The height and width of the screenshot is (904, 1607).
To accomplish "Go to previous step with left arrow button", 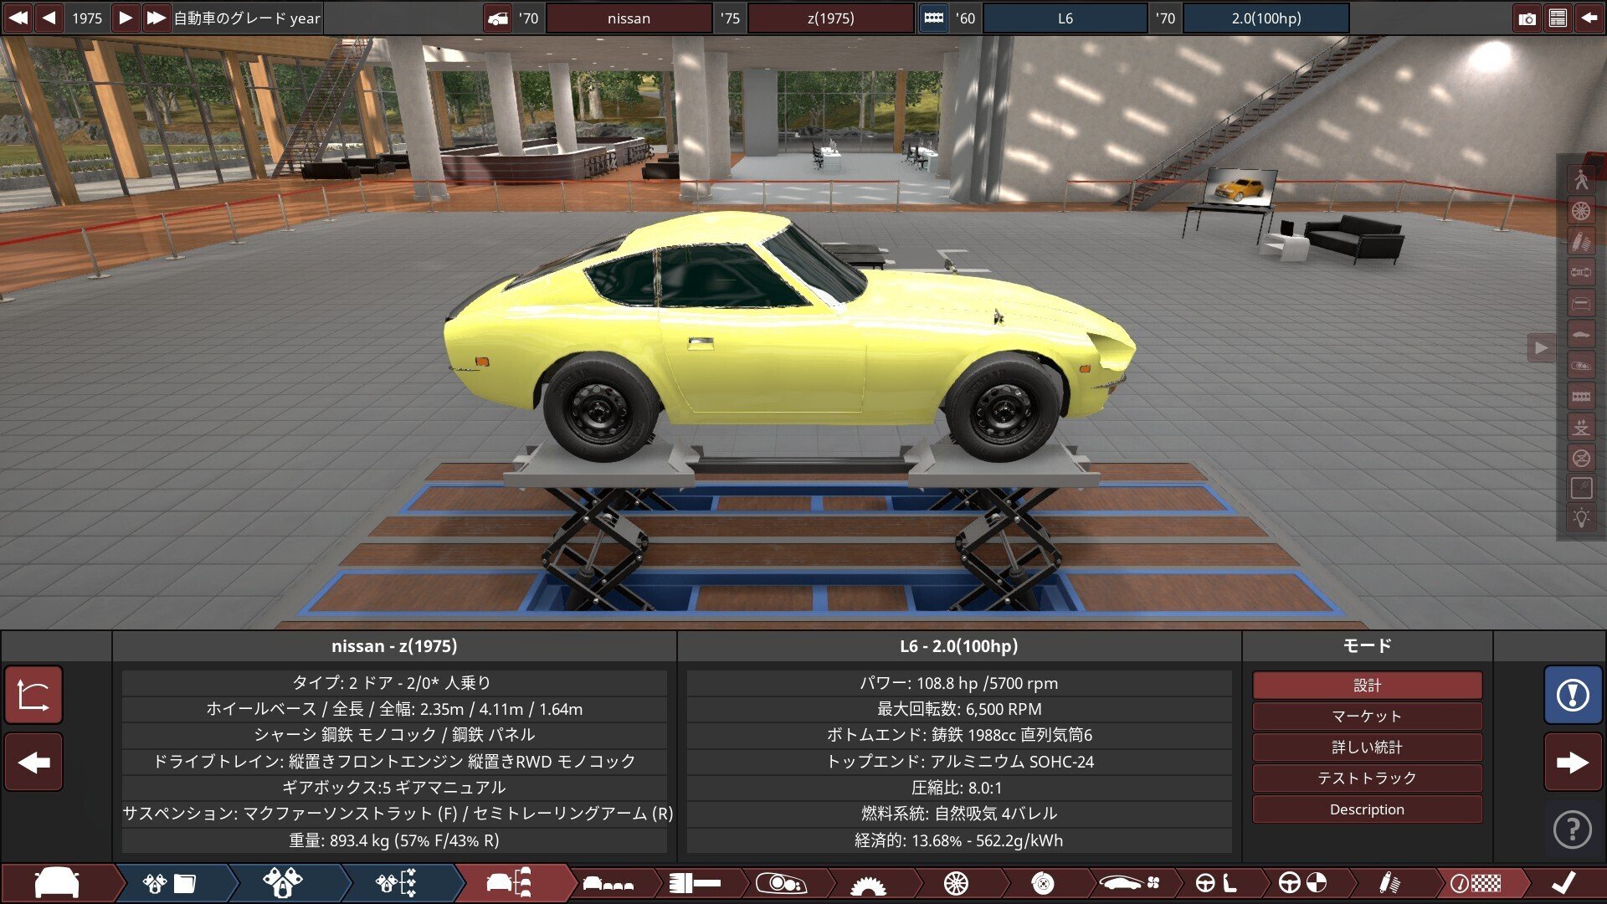I will [33, 763].
